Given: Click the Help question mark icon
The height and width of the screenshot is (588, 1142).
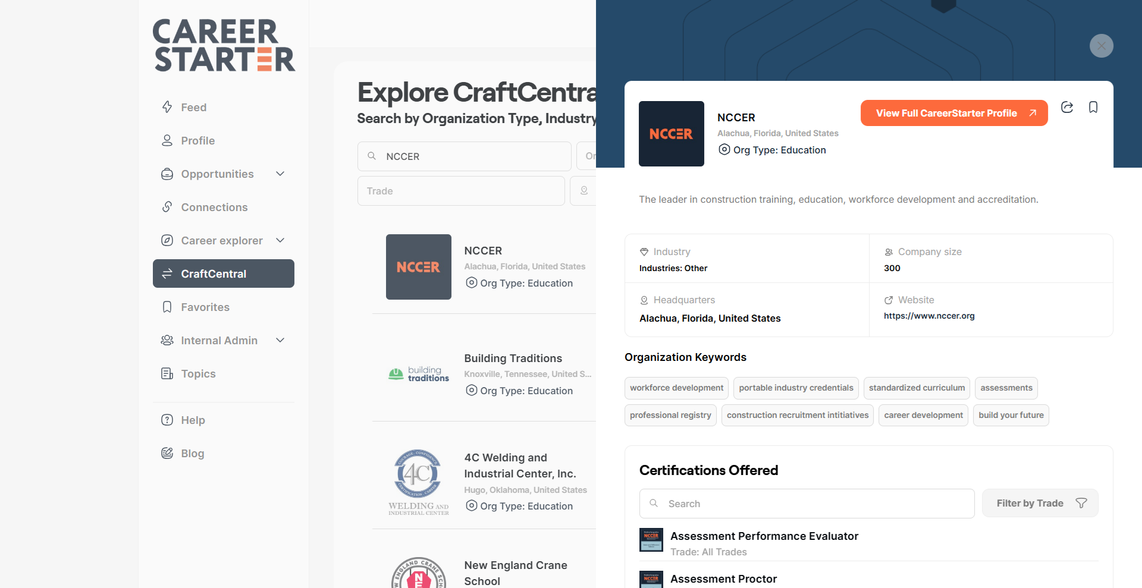Looking at the screenshot, I should (x=167, y=420).
